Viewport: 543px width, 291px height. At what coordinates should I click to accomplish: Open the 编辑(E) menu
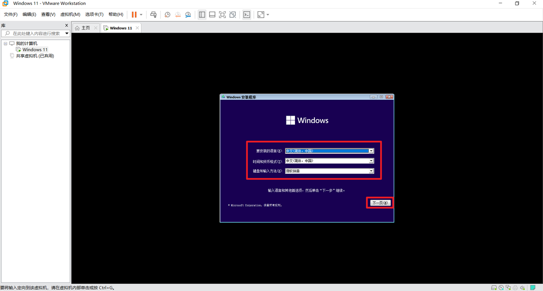(29, 14)
